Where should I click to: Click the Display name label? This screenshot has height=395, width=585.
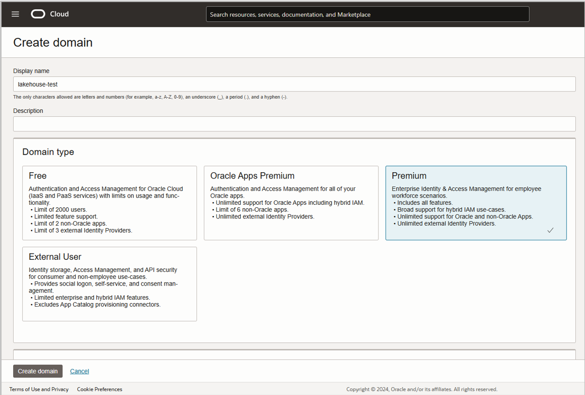point(31,71)
